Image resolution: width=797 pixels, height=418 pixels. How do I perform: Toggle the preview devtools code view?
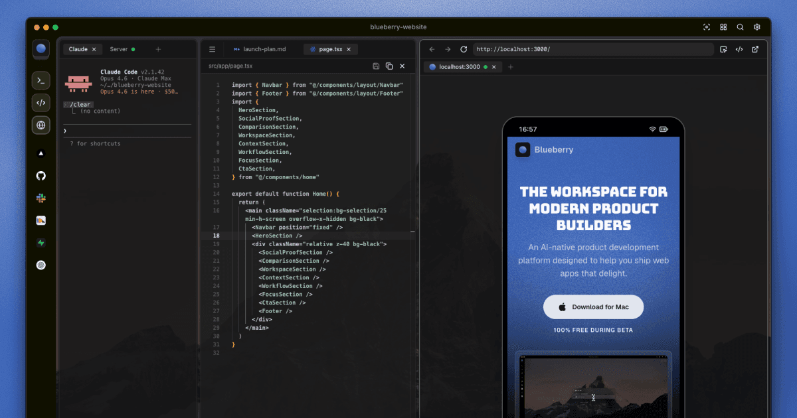click(739, 49)
